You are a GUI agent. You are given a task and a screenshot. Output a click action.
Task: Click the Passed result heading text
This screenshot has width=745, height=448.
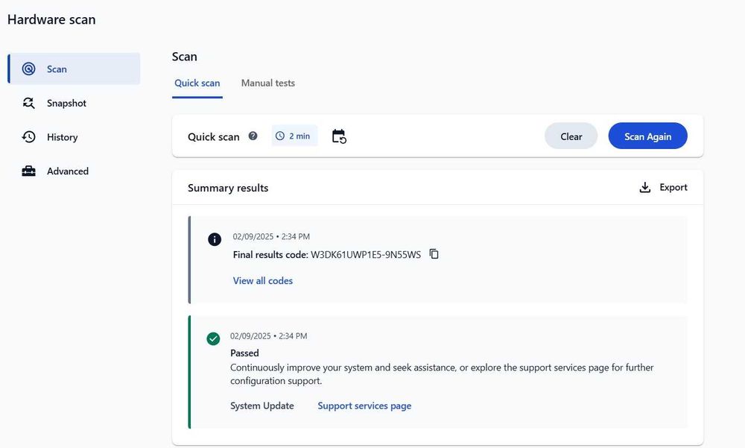244,353
